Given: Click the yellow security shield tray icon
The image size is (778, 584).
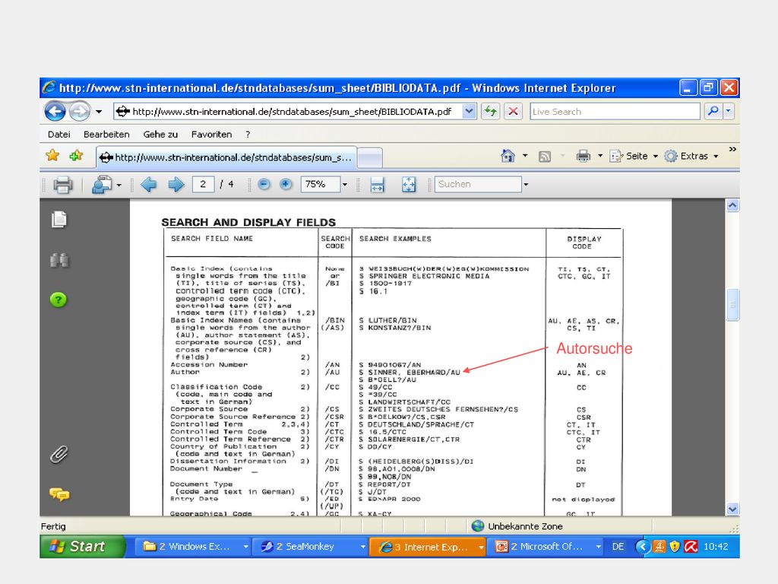Looking at the screenshot, I should [675, 547].
